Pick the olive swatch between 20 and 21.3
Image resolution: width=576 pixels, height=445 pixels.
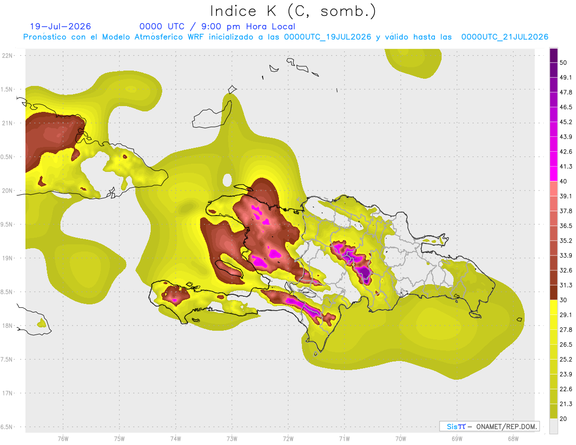(x=553, y=411)
